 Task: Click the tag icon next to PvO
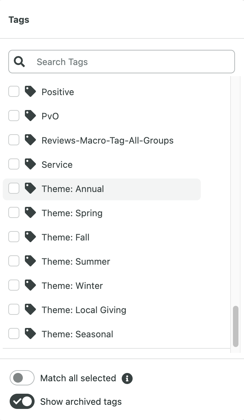click(x=30, y=116)
